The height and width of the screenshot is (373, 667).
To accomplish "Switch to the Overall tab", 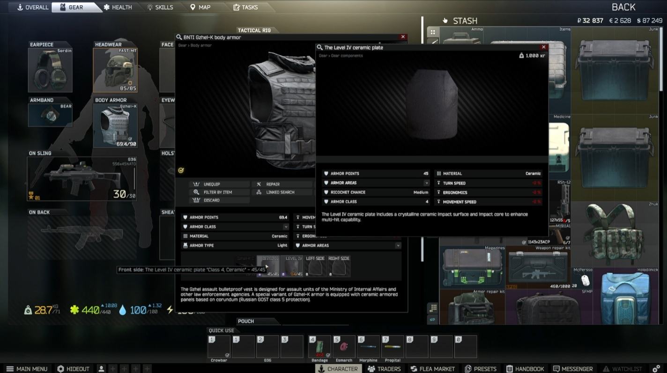I will tap(32, 7).
